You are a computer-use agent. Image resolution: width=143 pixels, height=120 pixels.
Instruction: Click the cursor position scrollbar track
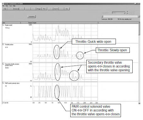(x=121, y=16)
